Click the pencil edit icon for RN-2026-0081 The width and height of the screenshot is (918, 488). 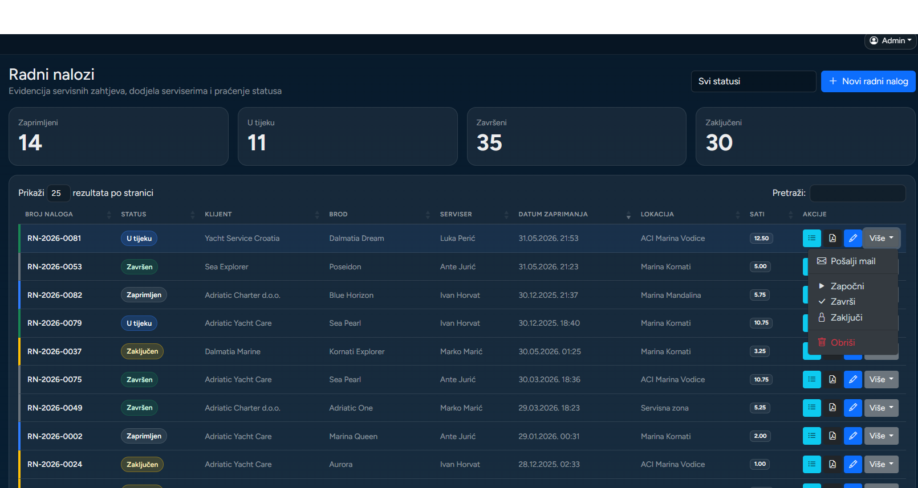[x=853, y=238]
